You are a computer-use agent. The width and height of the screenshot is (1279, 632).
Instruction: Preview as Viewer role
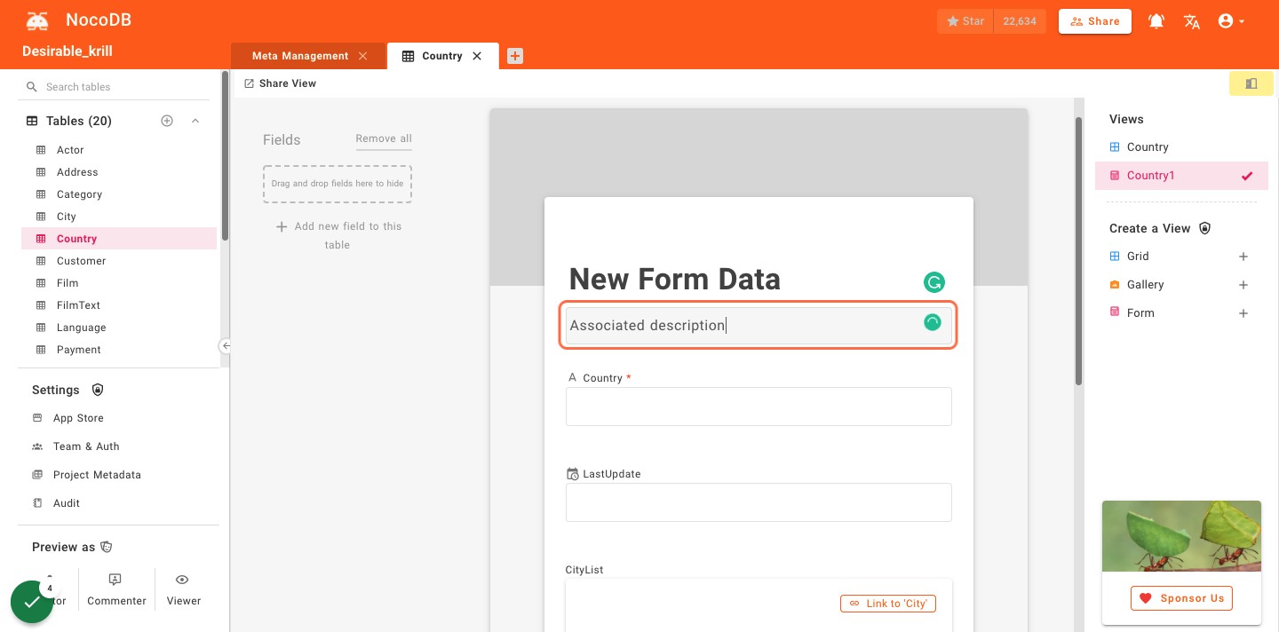(x=183, y=590)
